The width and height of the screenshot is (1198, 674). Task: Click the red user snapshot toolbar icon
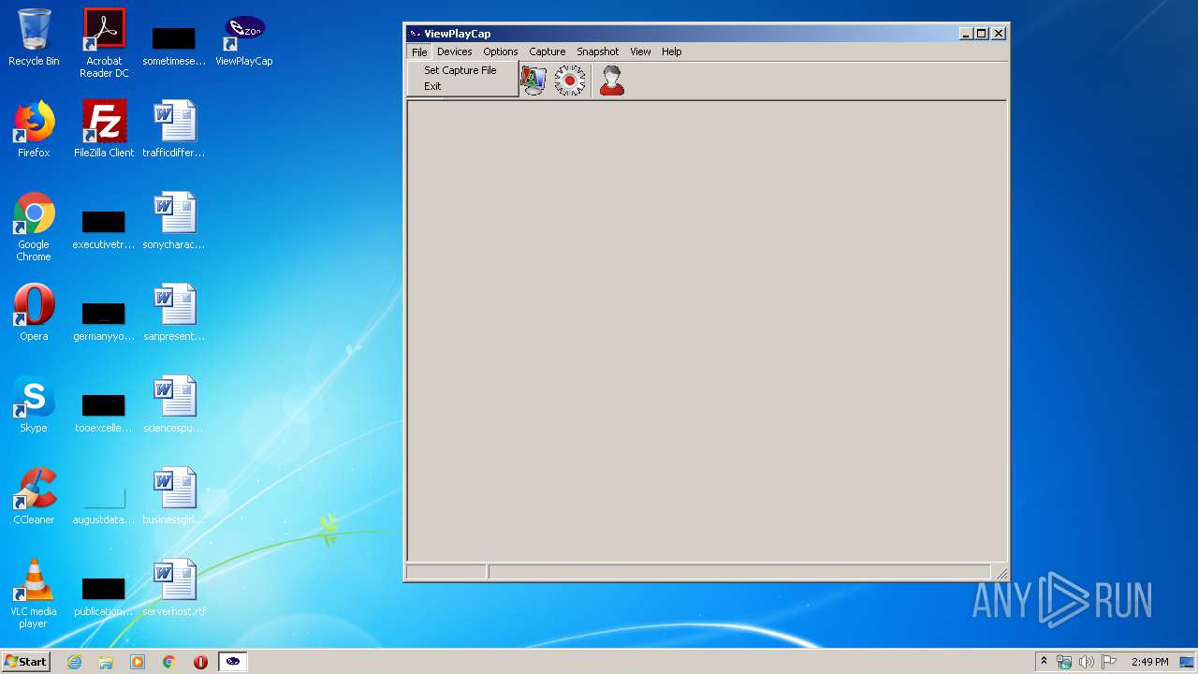[612, 81]
